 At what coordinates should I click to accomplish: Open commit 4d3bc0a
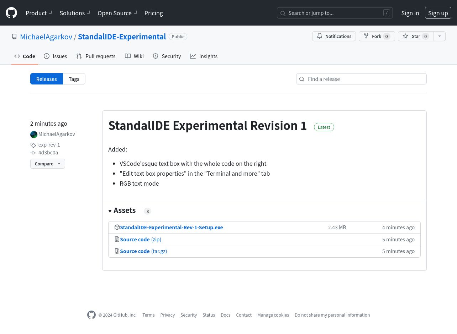[48, 153]
